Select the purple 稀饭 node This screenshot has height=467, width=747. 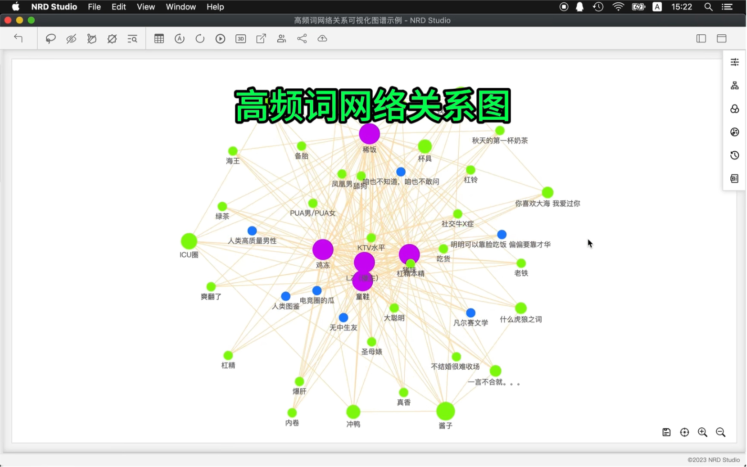(x=369, y=134)
